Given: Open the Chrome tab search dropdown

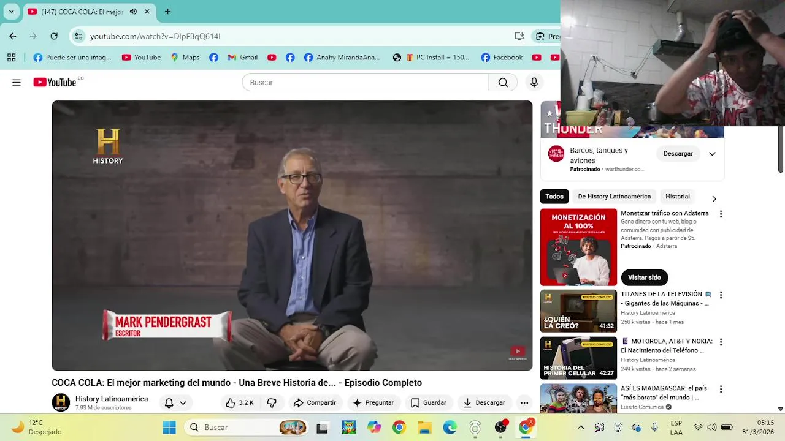Looking at the screenshot, I should click(11, 11).
